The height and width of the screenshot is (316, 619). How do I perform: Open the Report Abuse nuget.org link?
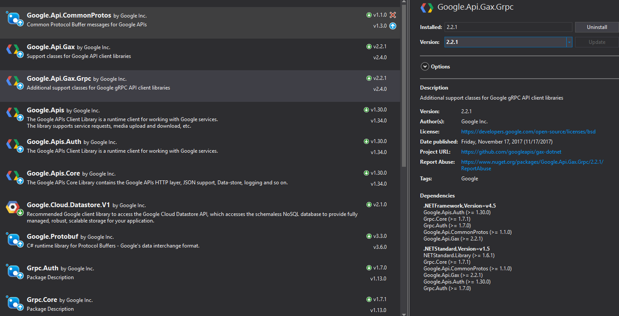532,165
